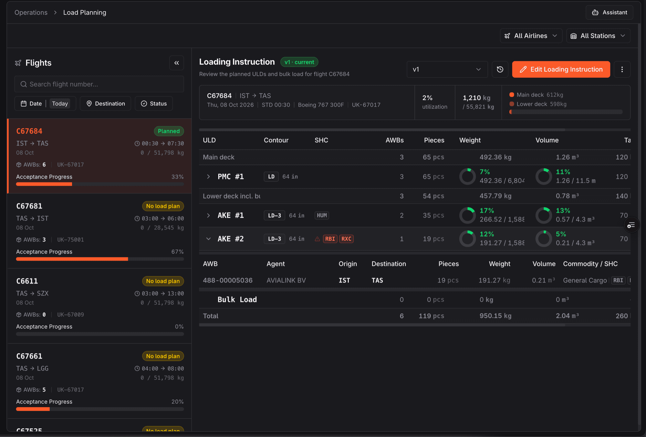Go to Operations in the breadcrumb
The height and width of the screenshot is (437, 646).
[x=31, y=13]
